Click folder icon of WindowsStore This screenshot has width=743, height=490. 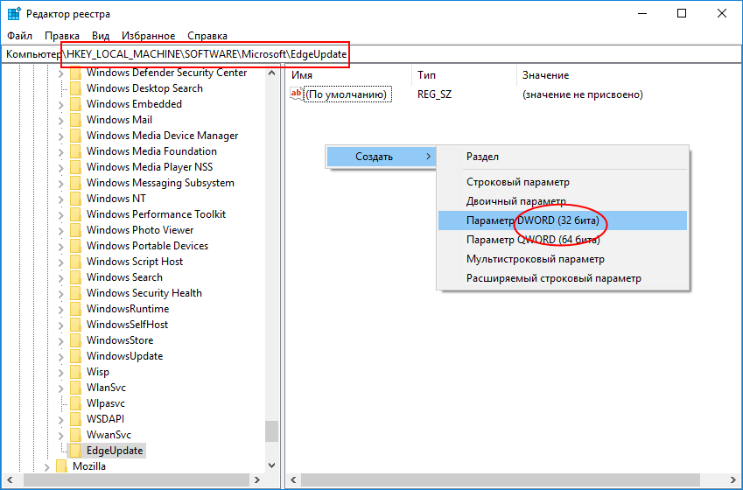click(75, 340)
